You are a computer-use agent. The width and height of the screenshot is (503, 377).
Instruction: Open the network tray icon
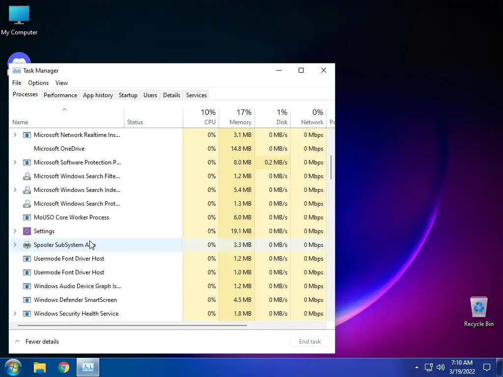click(x=428, y=367)
